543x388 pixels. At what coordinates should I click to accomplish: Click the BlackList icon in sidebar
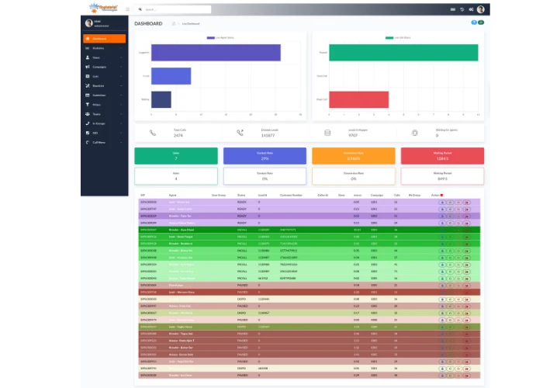pyautogui.click(x=87, y=85)
